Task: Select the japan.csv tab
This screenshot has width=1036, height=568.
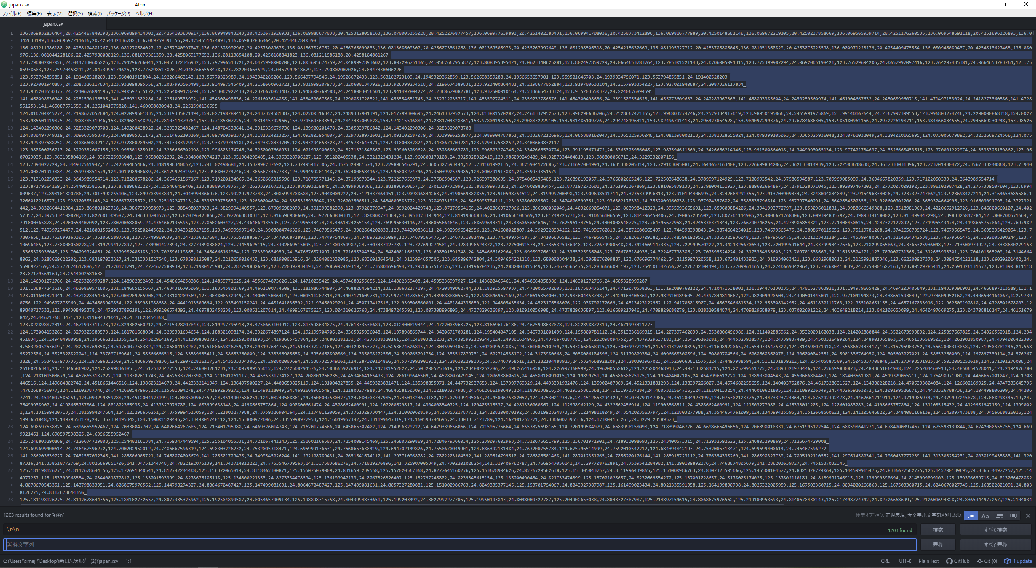Action: pos(53,24)
